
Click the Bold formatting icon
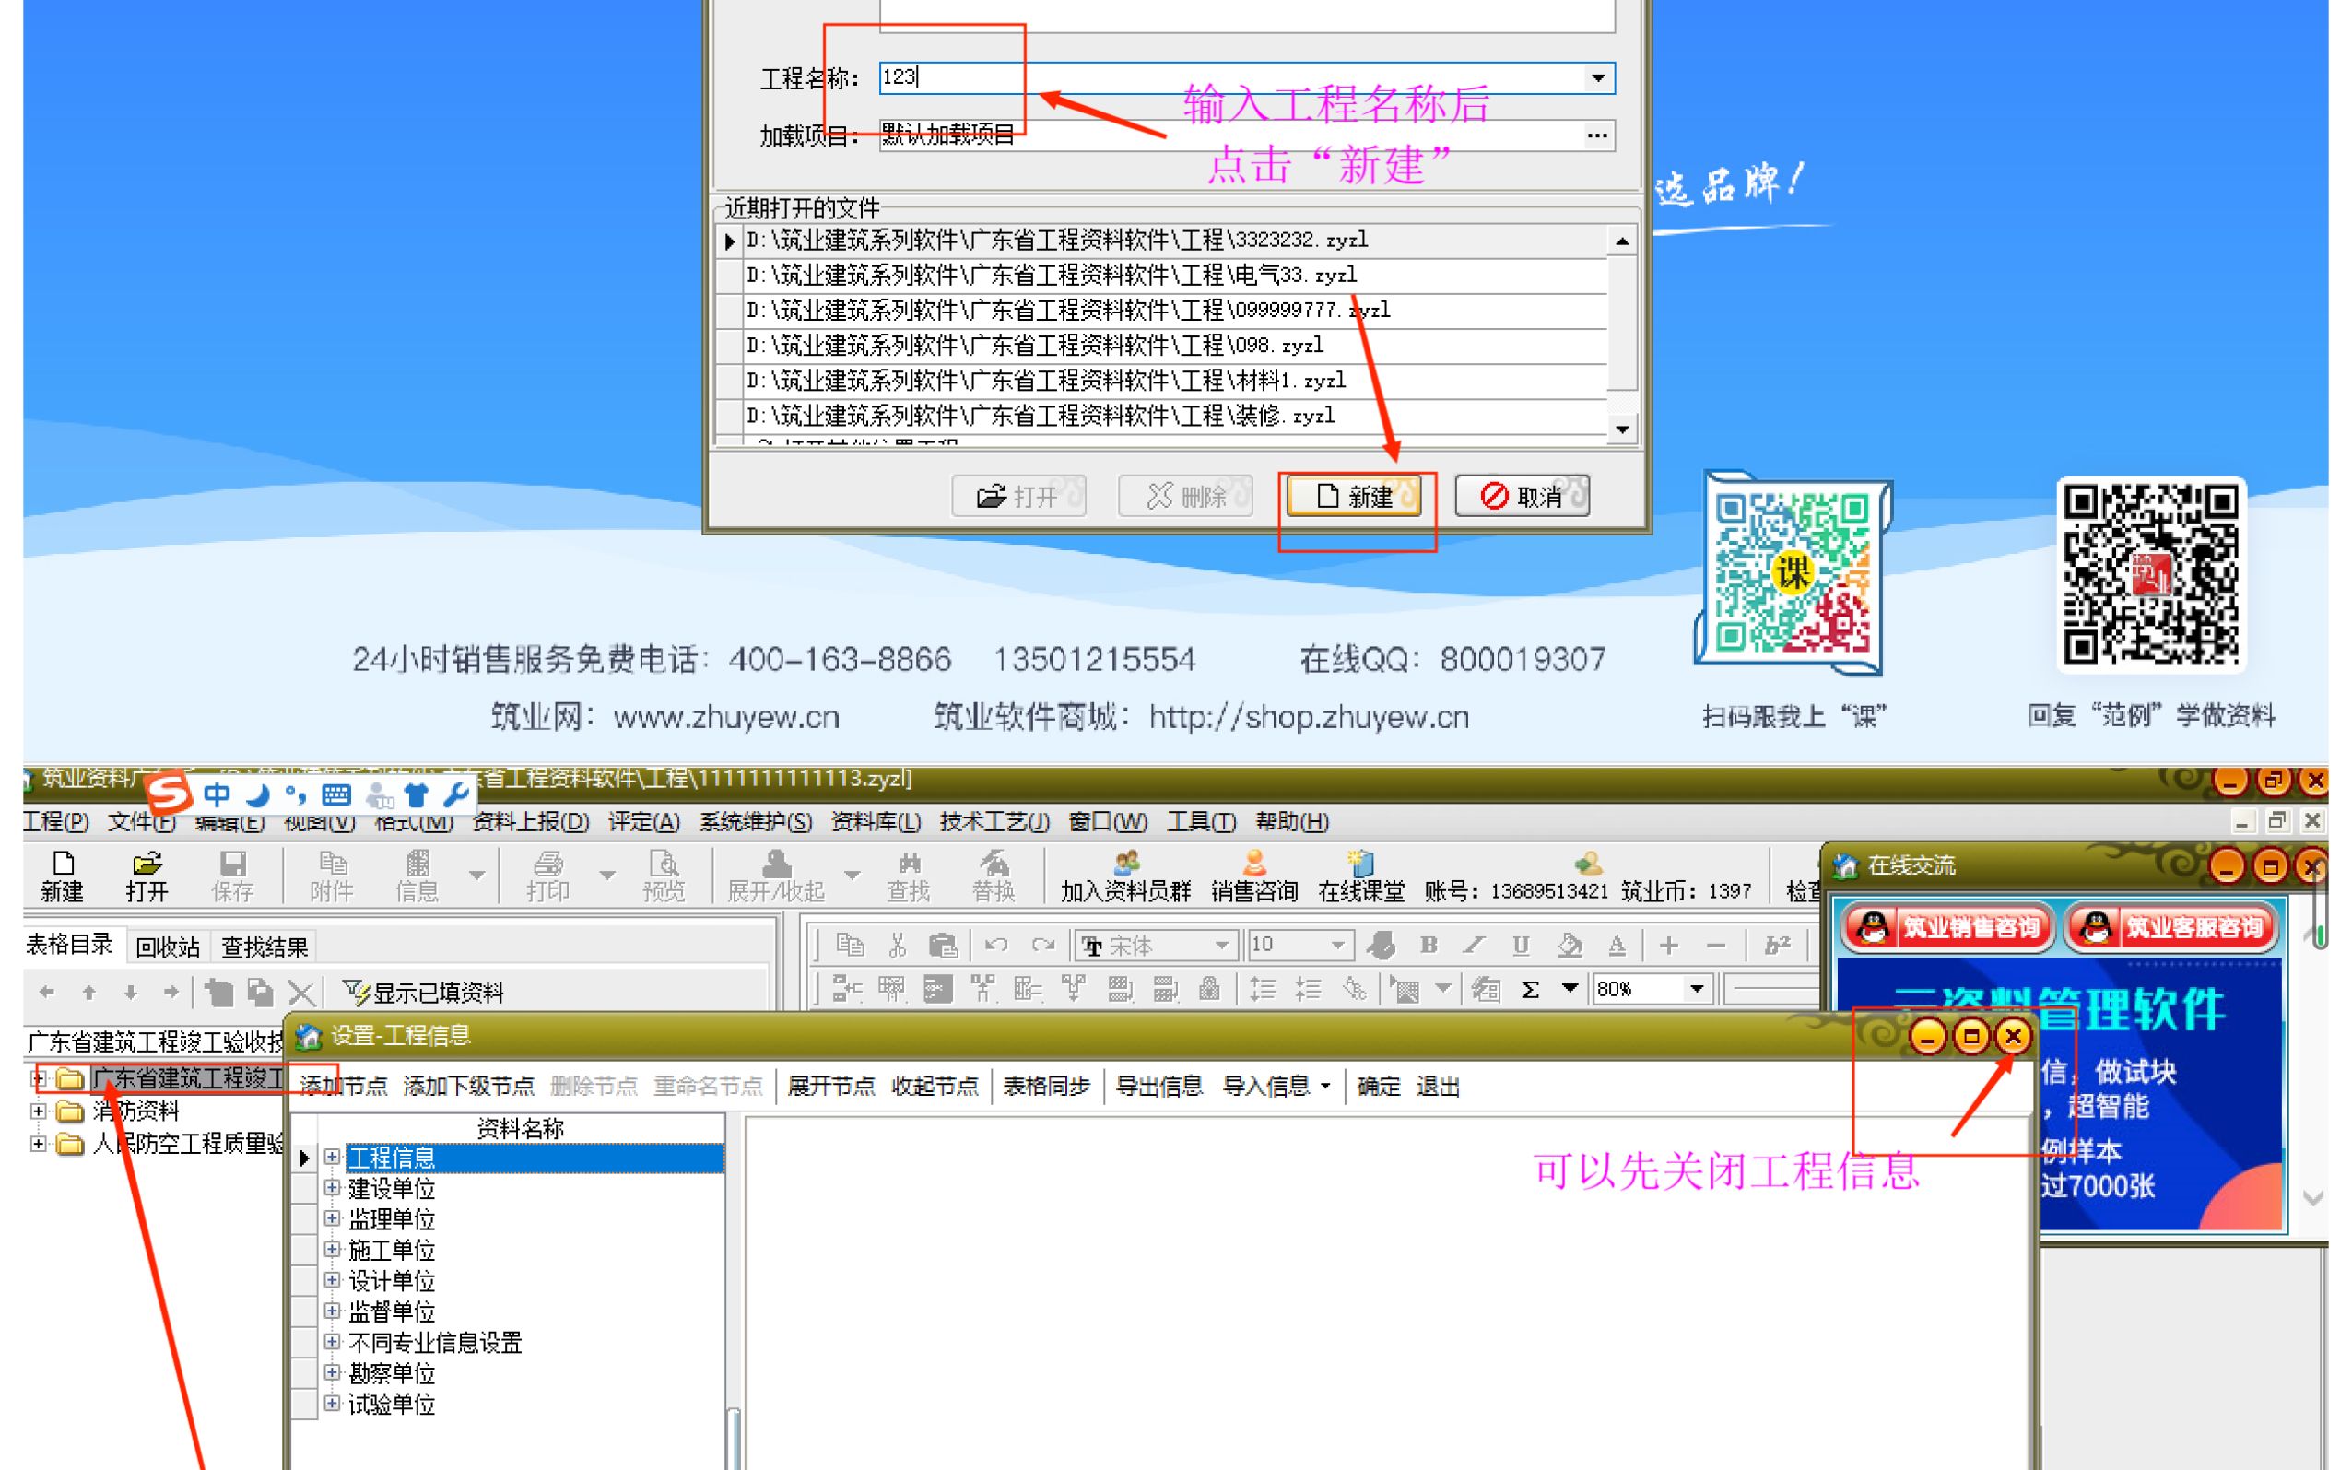click(x=1429, y=944)
